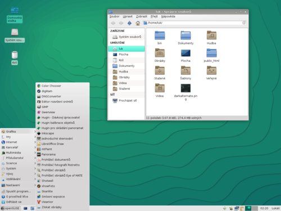
Task: Click Spustit program... in the main menu
Action: 18,191
